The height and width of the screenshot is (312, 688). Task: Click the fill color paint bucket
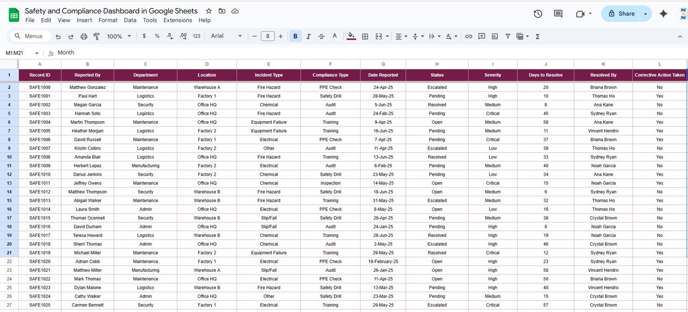click(x=351, y=36)
